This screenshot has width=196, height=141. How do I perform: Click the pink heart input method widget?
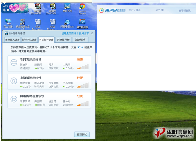[19, 8]
